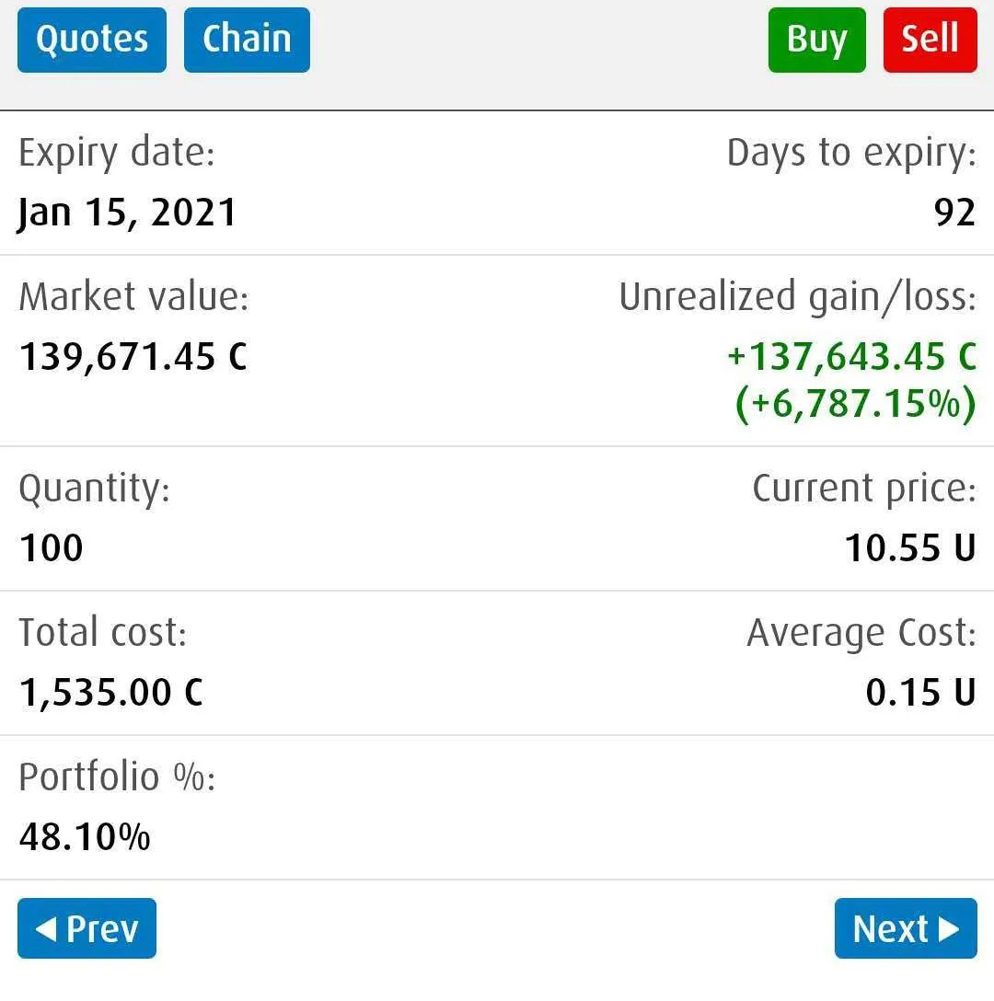Click the 92 days to expiry value
The width and height of the screenshot is (994, 1001).
pyautogui.click(x=954, y=213)
